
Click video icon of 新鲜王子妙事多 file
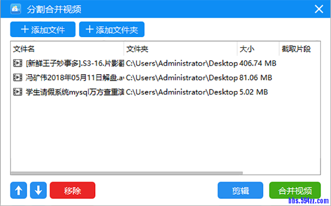[18, 64]
